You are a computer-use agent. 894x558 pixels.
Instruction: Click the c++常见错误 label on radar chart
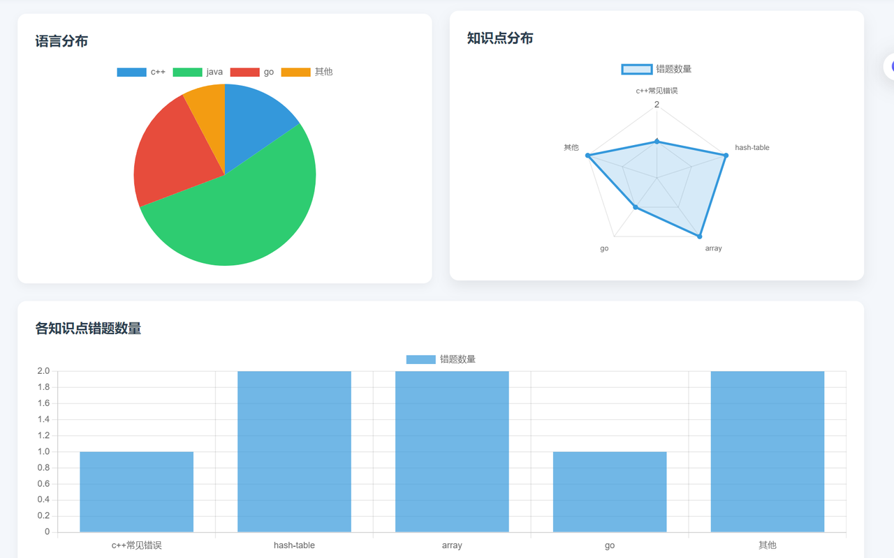(657, 91)
